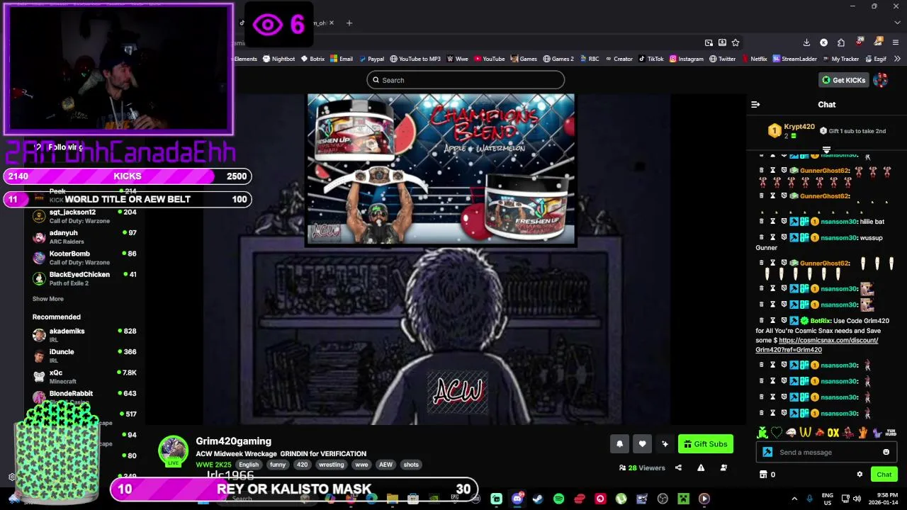907x510 pixels.
Task: Expand the Show More channels list
Action: pos(47,299)
